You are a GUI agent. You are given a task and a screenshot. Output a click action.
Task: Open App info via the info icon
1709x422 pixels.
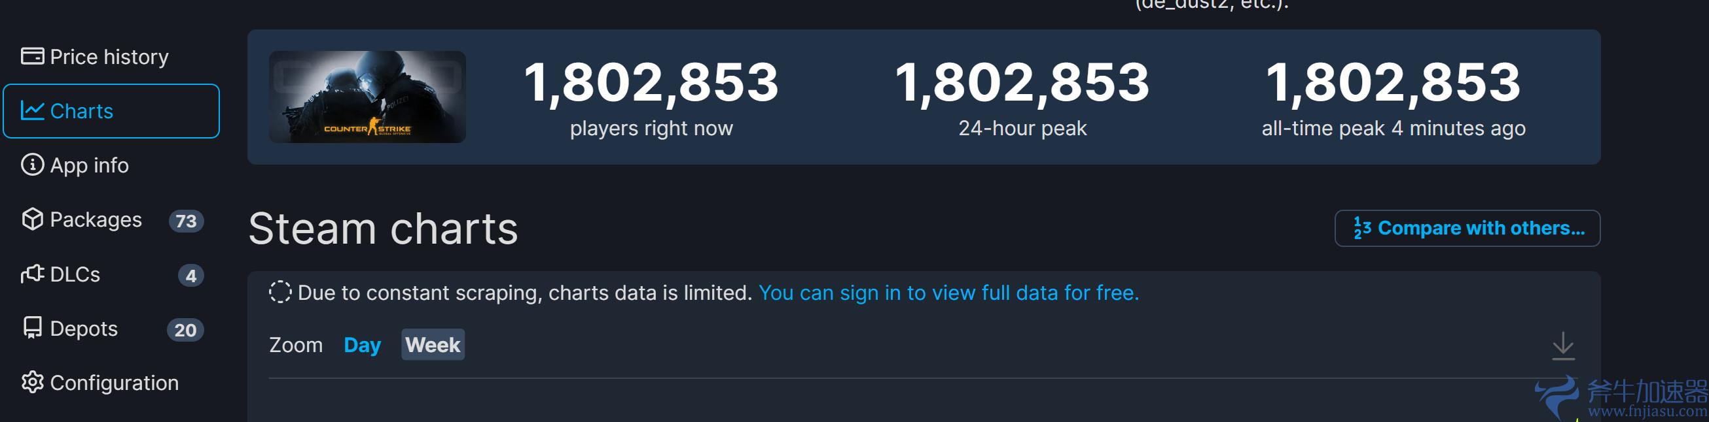(31, 165)
